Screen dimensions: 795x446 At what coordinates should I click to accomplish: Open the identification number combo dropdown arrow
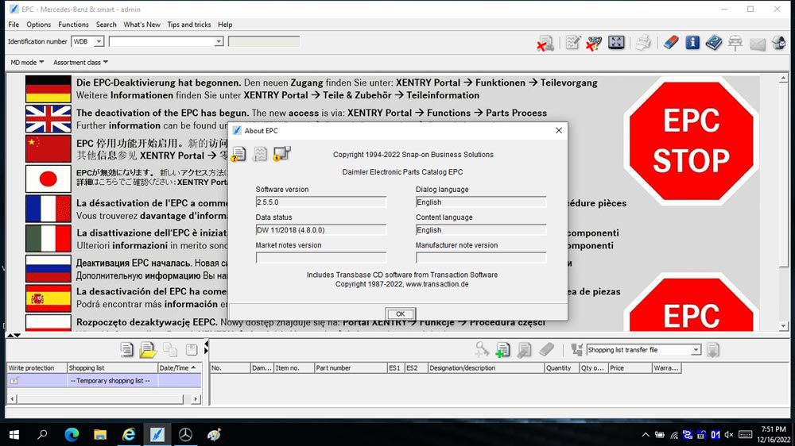tap(219, 41)
